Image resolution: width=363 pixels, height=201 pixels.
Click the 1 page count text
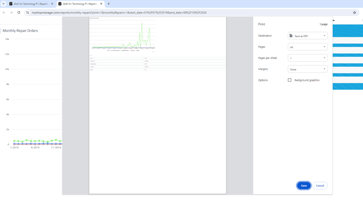[x=323, y=24]
